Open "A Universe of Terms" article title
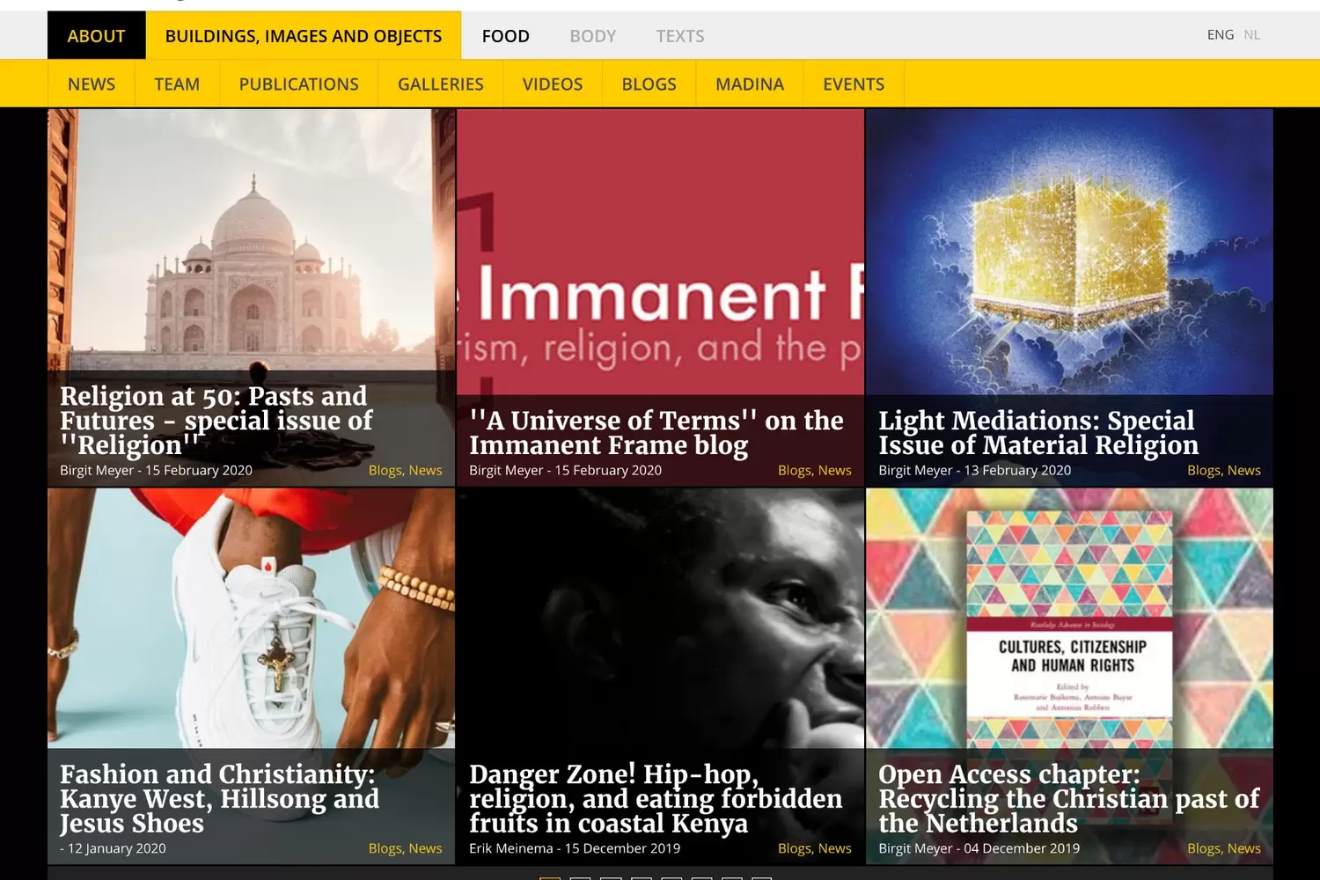1320x880 pixels. [656, 433]
